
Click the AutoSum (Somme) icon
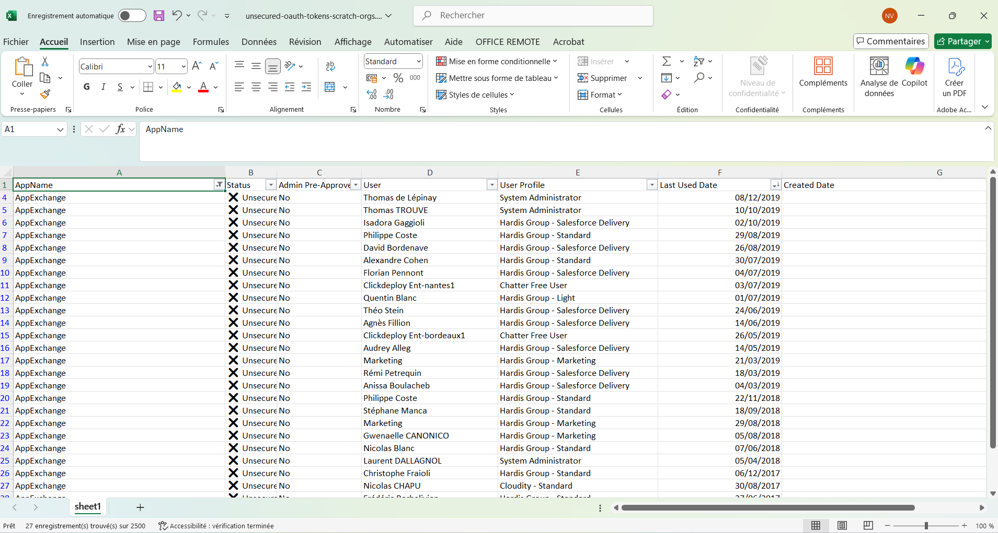(668, 61)
